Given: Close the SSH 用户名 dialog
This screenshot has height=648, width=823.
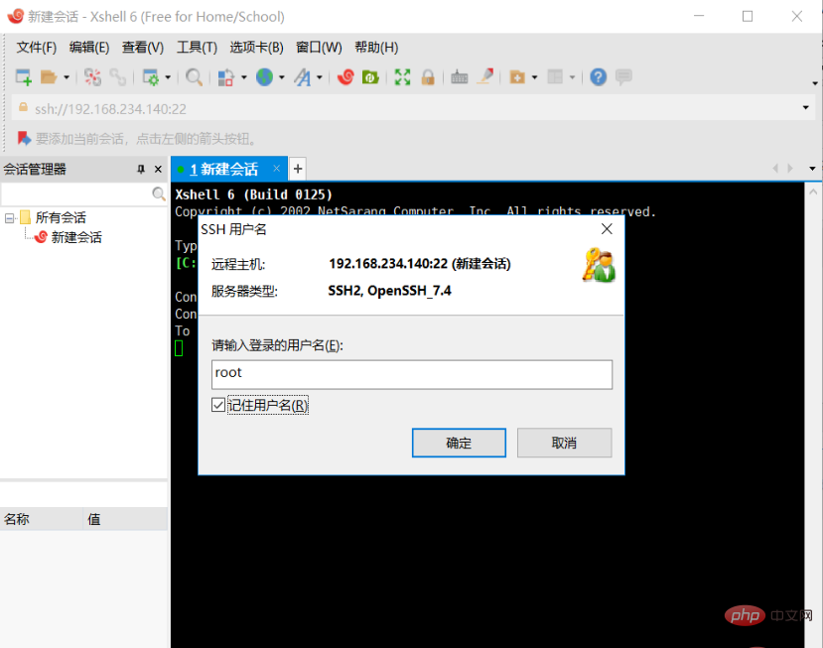Looking at the screenshot, I should click(607, 229).
